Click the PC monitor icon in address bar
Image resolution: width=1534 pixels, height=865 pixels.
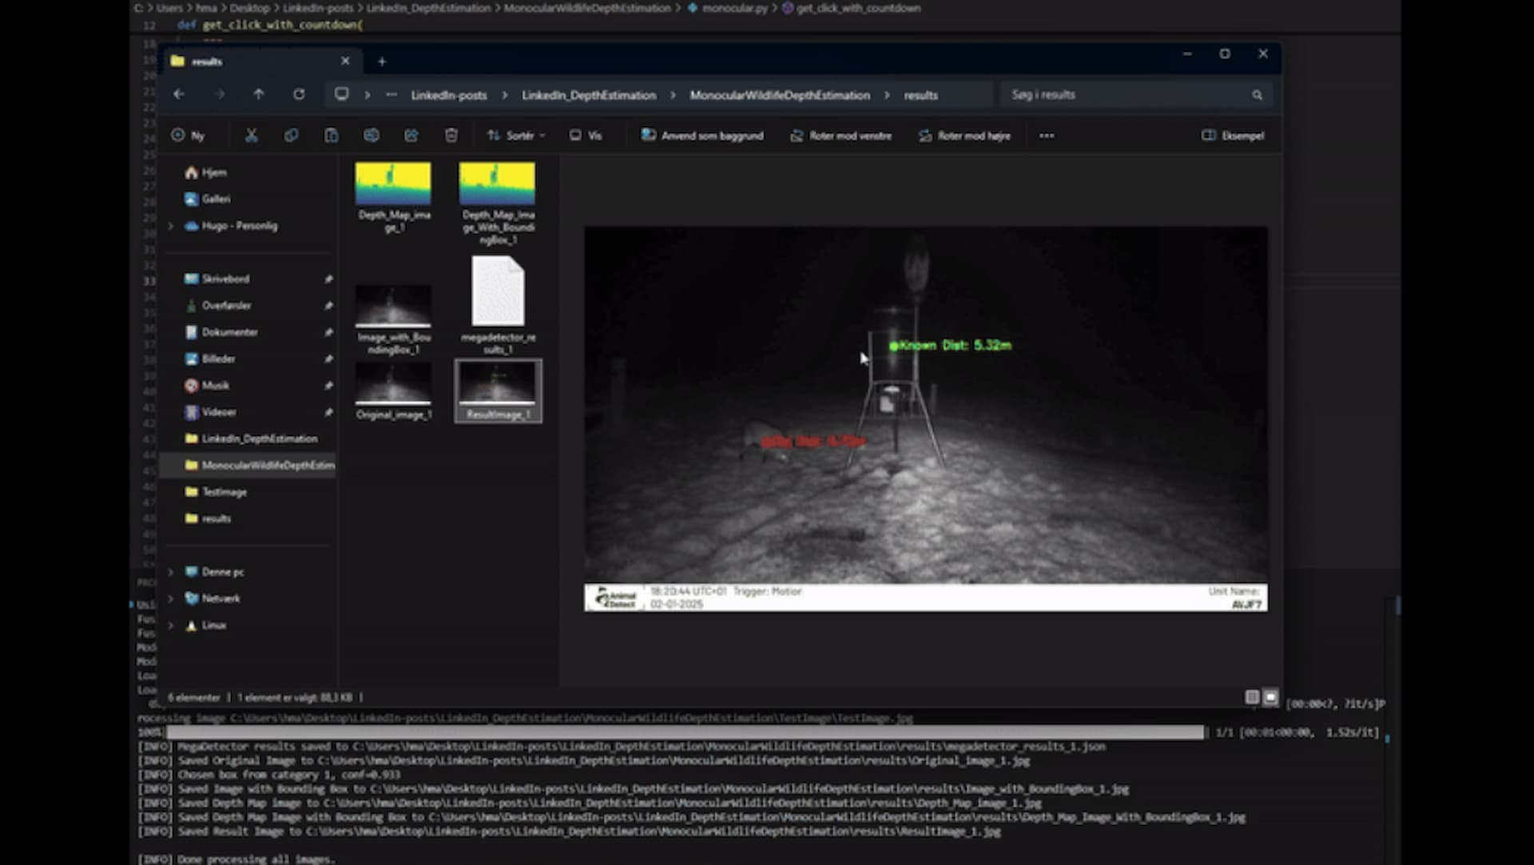click(342, 94)
